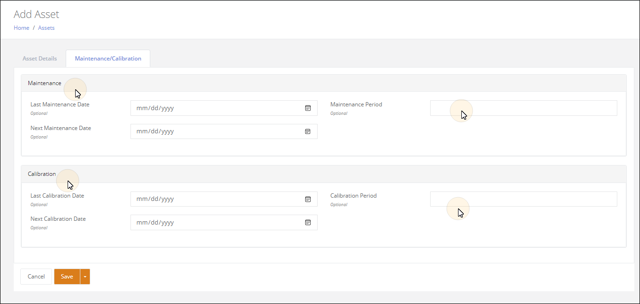Screen dimensions: 640x304
Task: Open calendar picker for Next Calibration Date
Action: coord(308,222)
